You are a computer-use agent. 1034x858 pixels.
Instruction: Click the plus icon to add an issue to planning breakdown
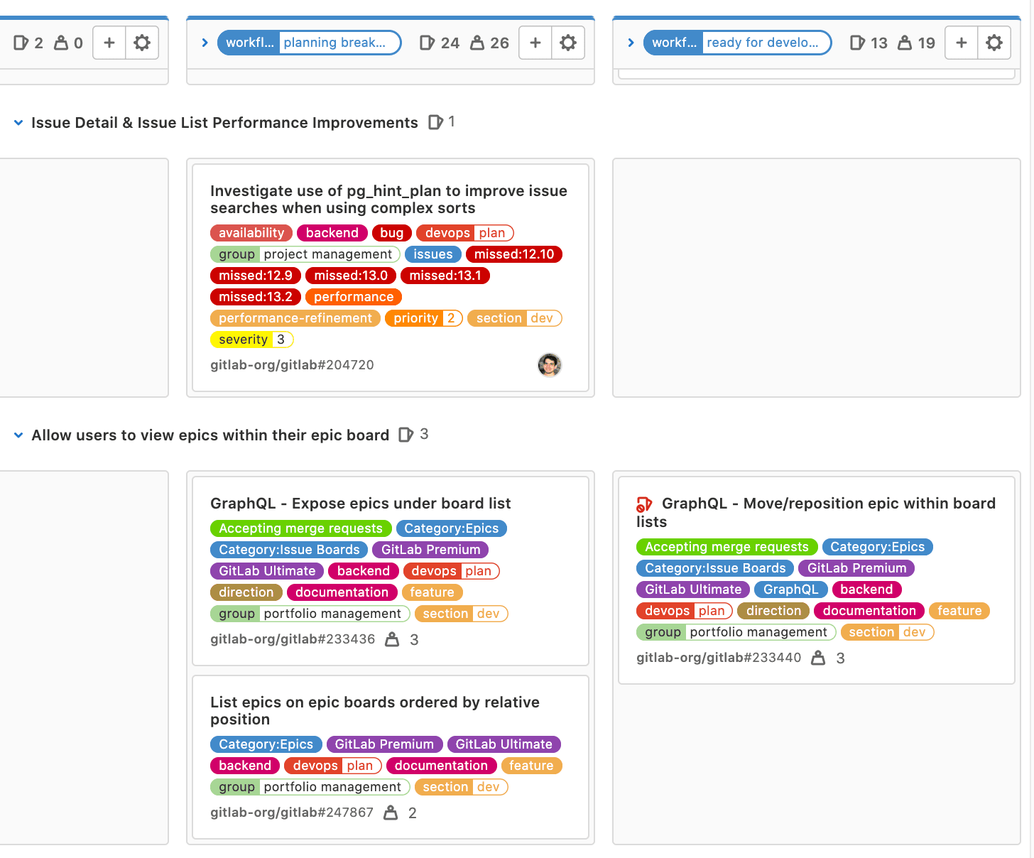pyautogui.click(x=535, y=43)
